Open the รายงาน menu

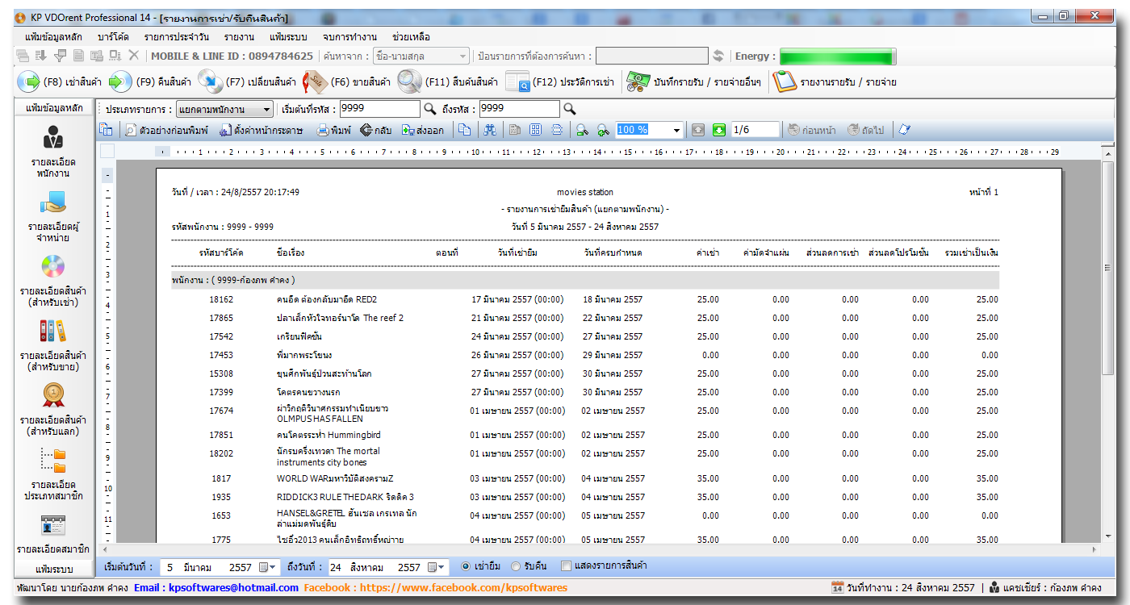pos(240,37)
